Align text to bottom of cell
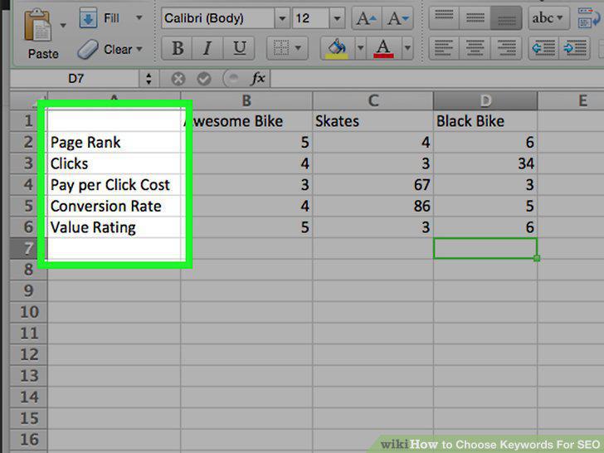Viewport: 604px width, 453px height. [x=506, y=18]
